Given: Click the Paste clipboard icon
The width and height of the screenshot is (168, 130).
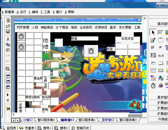Looking at the screenshot, I should [x=8, y=50].
